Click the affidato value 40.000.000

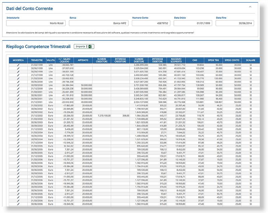coord(86,102)
